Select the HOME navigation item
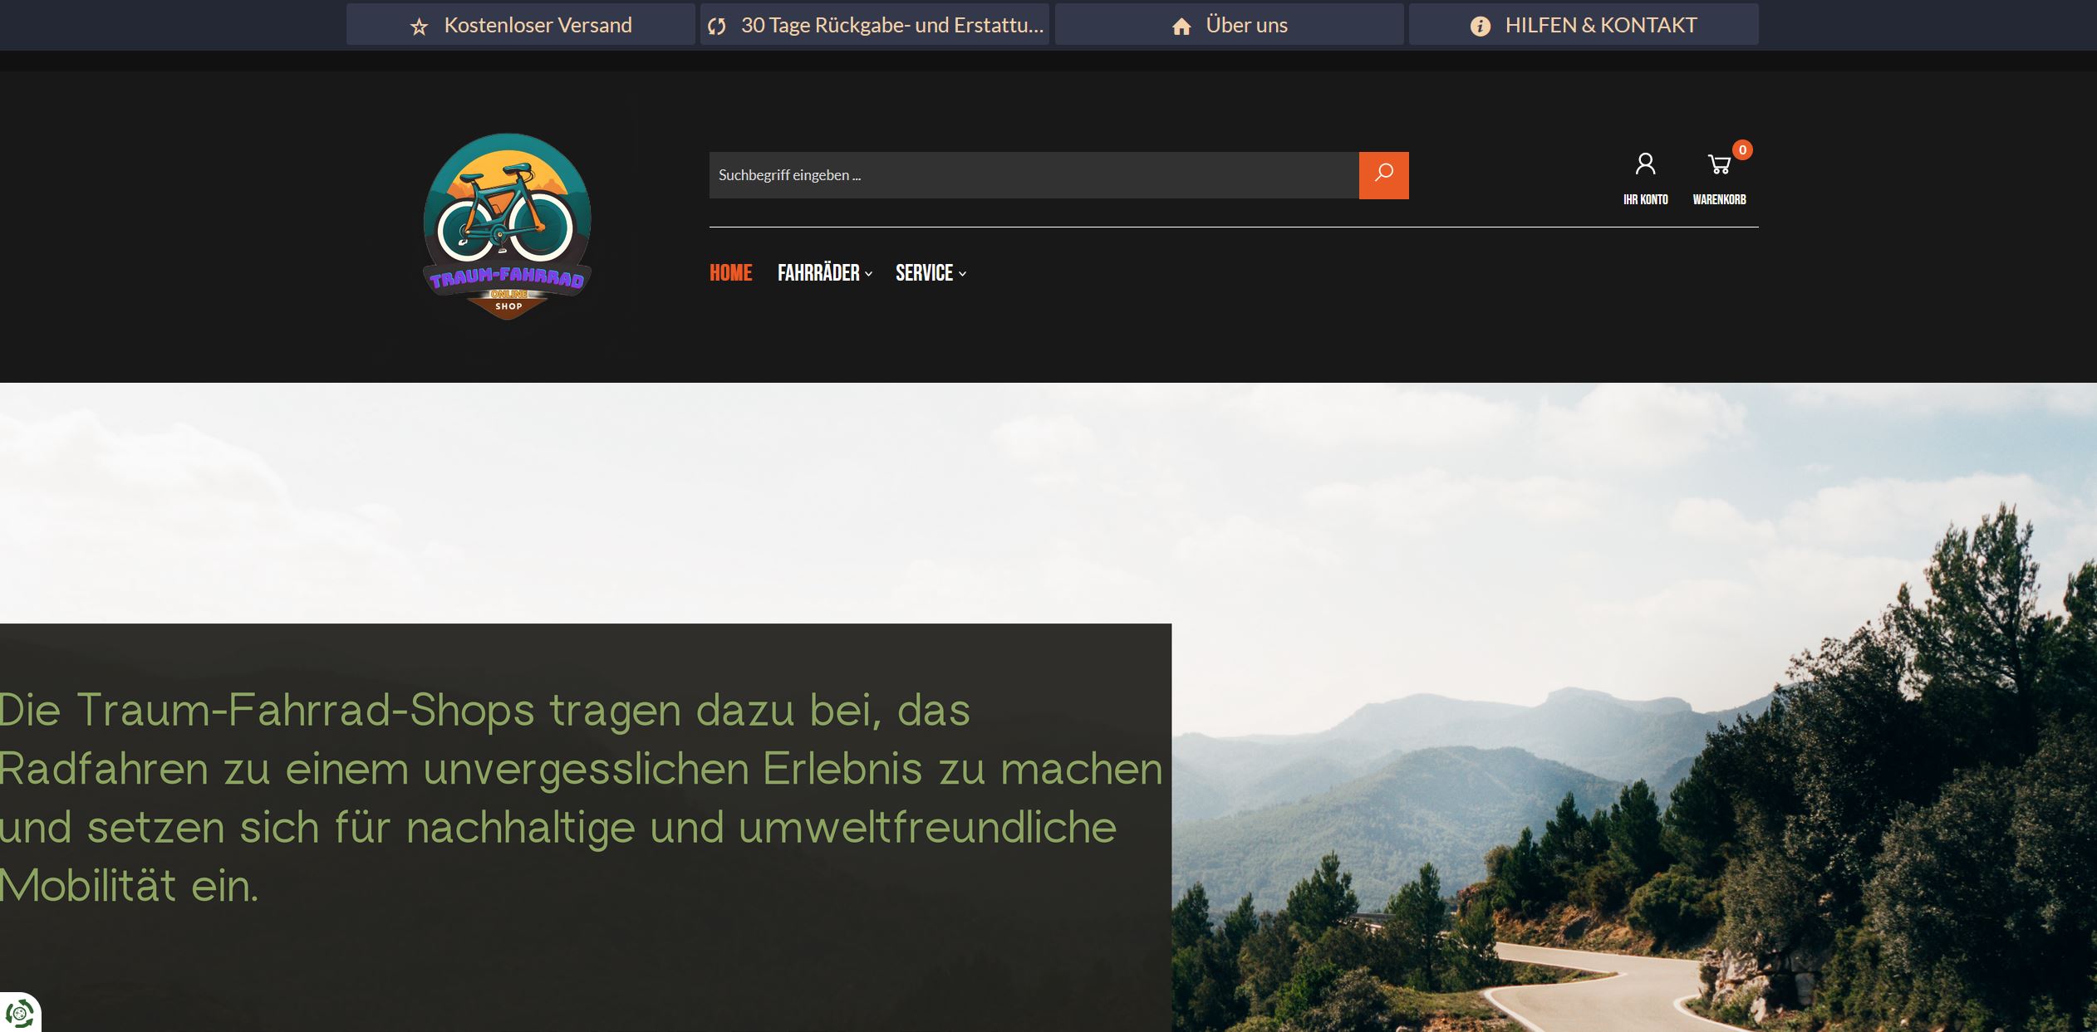Image resolution: width=2097 pixels, height=1032 pixels. tap(730, 273)
